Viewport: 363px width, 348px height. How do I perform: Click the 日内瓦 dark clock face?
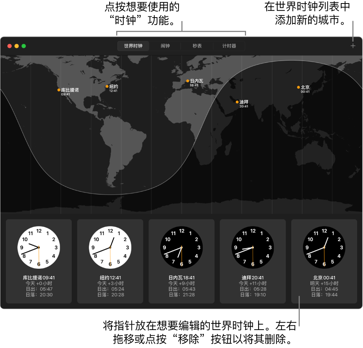[181, 247]
